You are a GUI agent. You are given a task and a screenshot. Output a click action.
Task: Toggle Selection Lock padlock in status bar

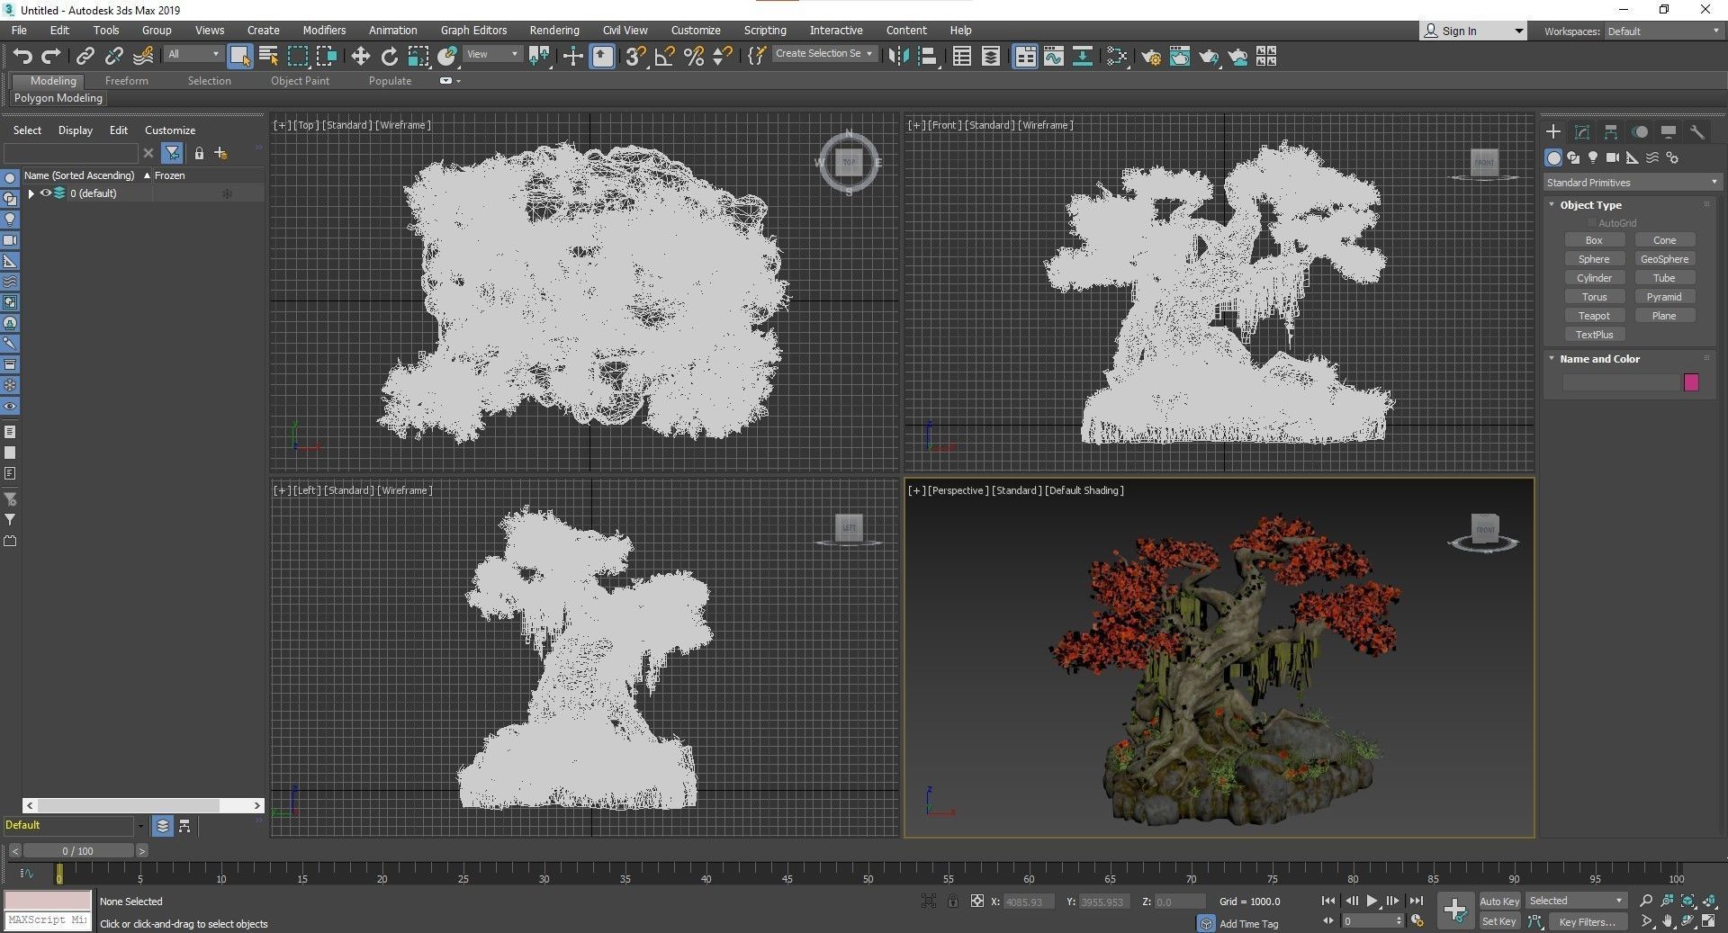click(x=952, y=901)
